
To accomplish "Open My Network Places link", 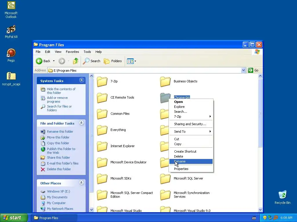I will pos(60,209).
